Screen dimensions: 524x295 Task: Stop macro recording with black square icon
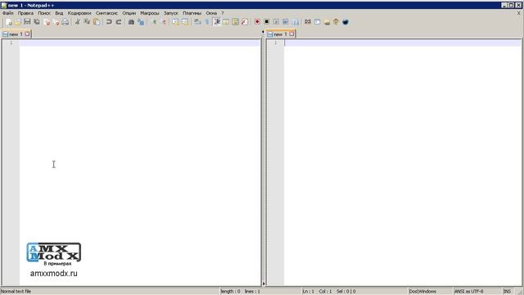[267, 22]
